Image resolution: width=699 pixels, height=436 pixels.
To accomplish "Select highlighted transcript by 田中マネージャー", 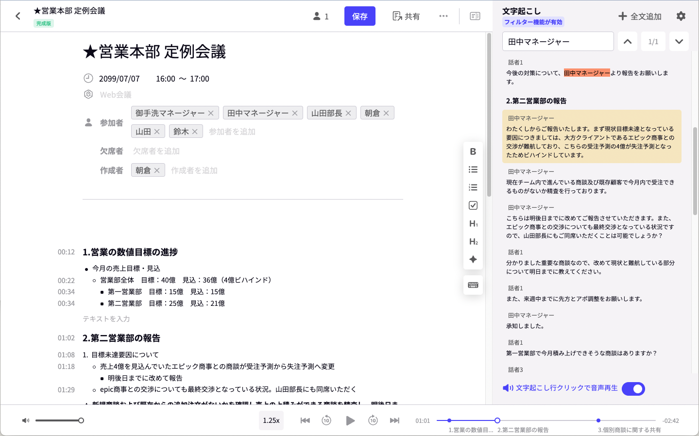I will tap(592, 136).
